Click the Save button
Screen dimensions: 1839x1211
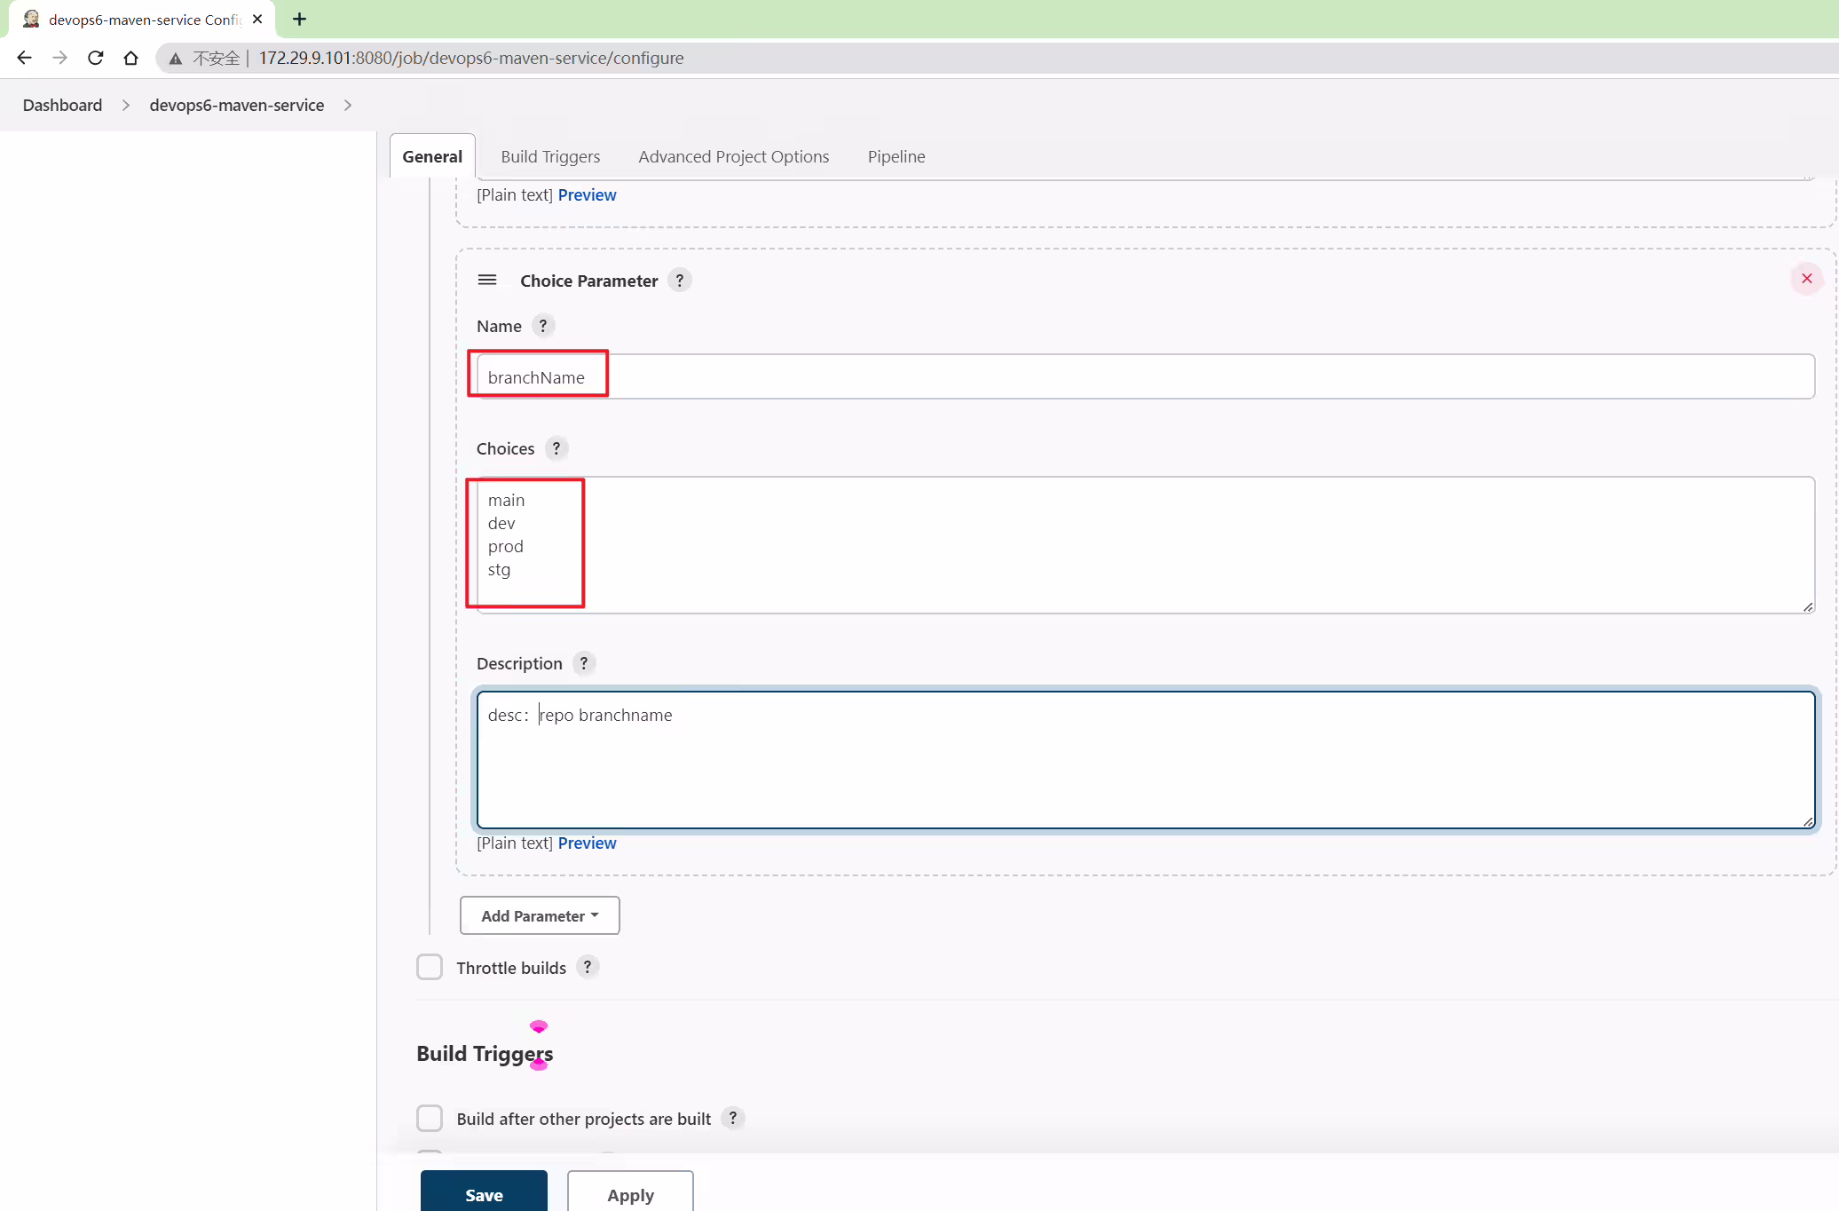click(x=484, y=1191)
